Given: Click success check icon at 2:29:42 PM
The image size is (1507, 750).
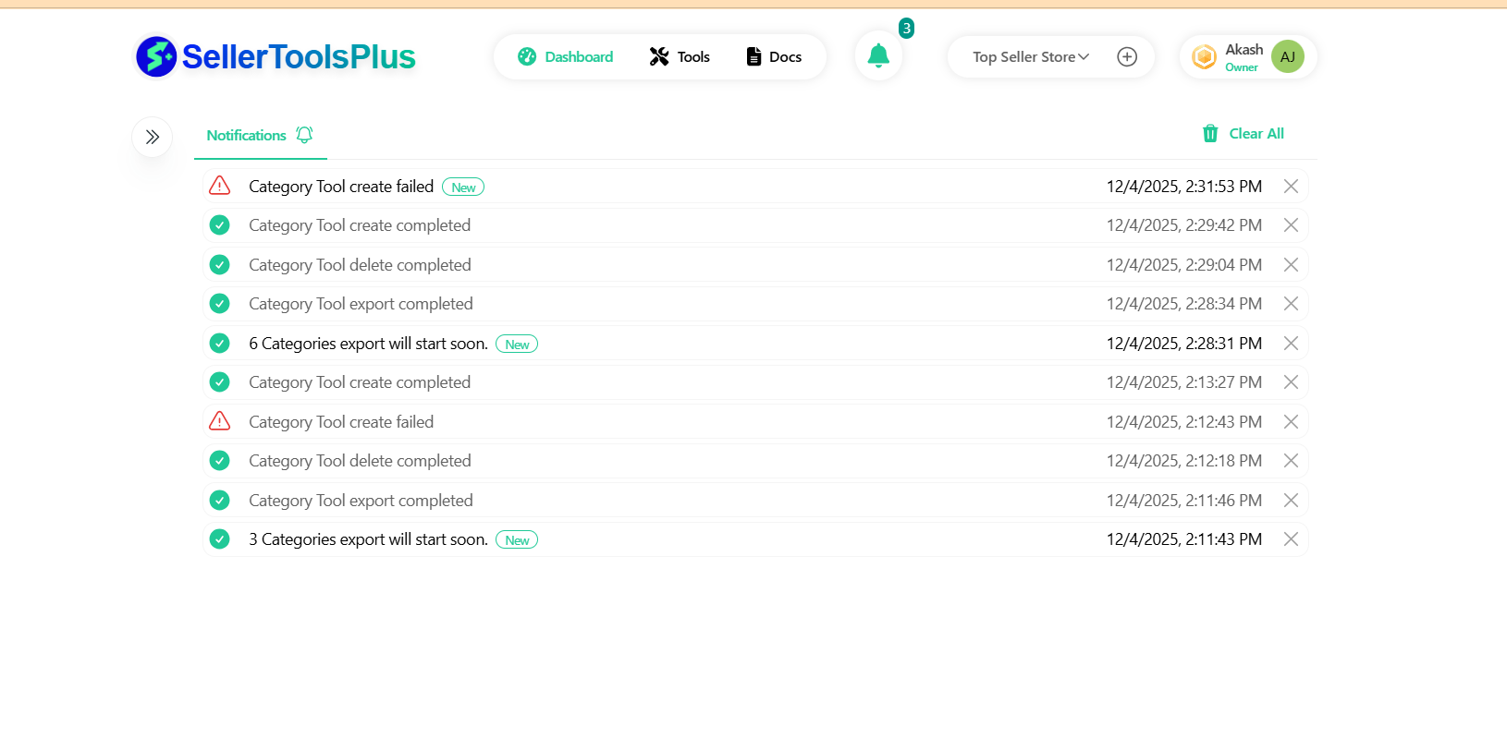Looking at the screenshot, I should tap(220, 225).
